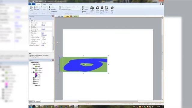Viewport: 192px width, 108px height.
Task: Click the Redo arrow icon
Action: point(41,9)
